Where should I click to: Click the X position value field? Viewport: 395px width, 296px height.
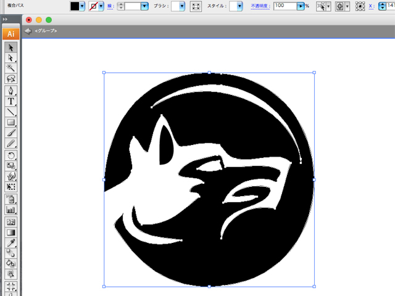coord(391,6)
